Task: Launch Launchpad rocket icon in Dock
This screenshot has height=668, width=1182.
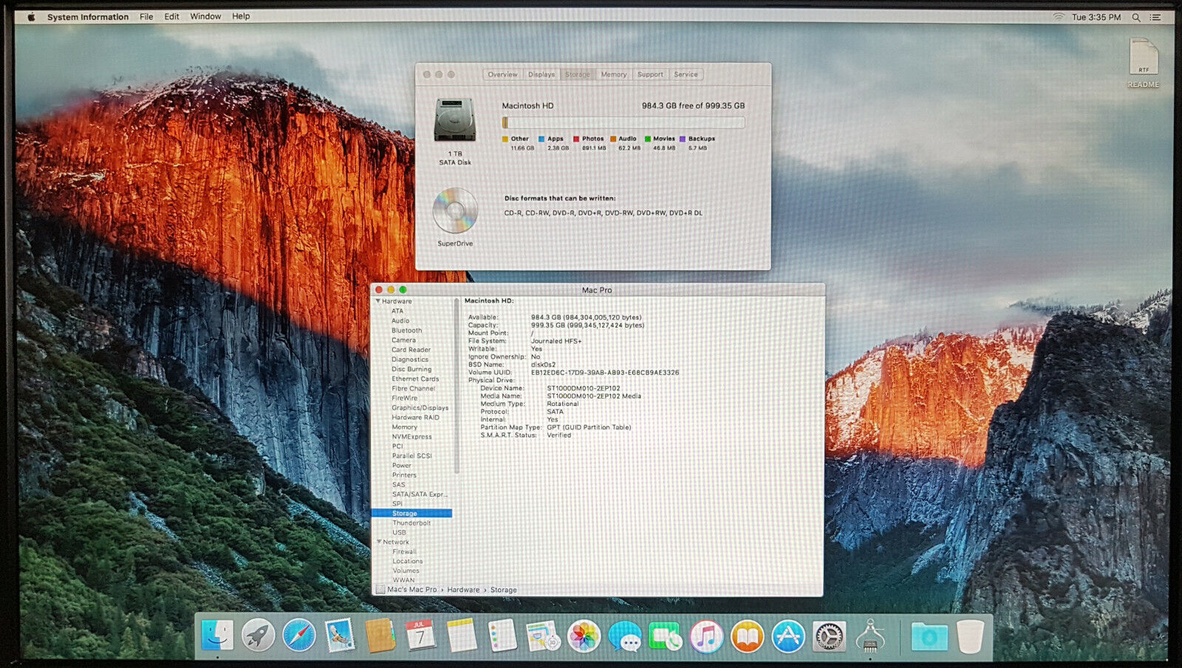Action: pos(258,636)
